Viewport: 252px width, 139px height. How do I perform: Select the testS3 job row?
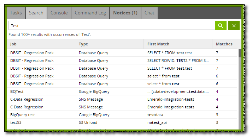122,122
